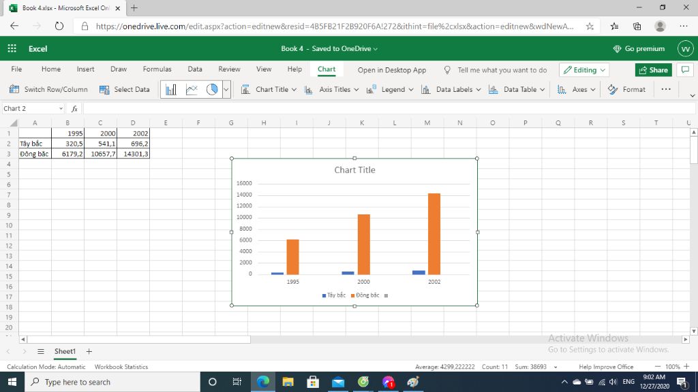Open Microsoft Store from the taskbar

point(313,382)
